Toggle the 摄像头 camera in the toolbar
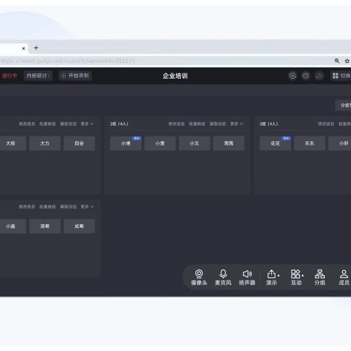 pyautogui.click(x=199, y=278)
